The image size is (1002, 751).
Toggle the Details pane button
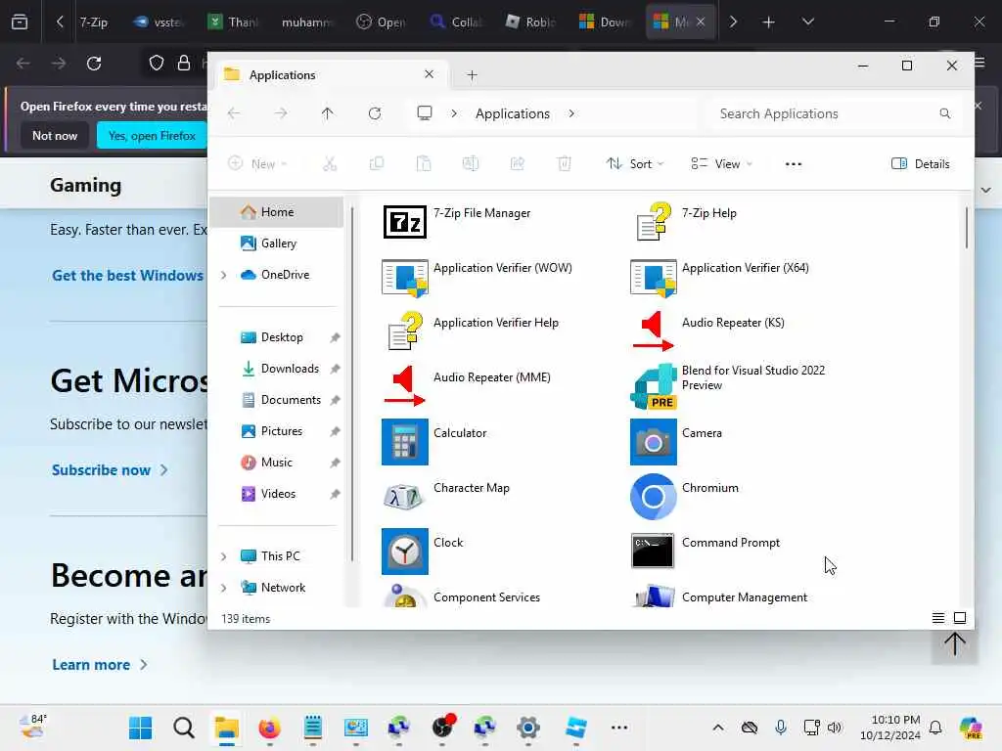click(x=920, y=164)
